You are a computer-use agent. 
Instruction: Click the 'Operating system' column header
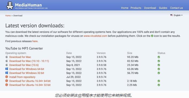pos(16,53)
